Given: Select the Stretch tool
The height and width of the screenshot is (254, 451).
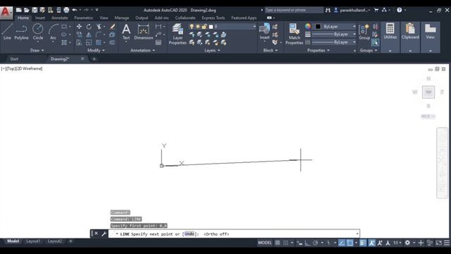Looking at the screenshot, I should coord(79,42).
